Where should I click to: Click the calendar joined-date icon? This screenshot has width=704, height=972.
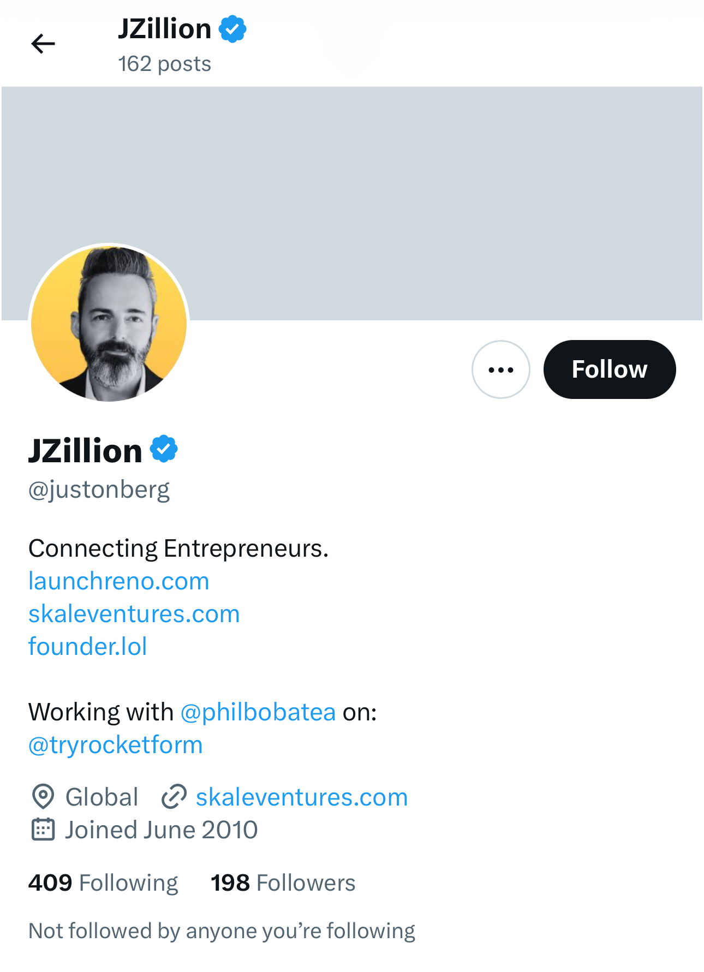coord(43,830)
